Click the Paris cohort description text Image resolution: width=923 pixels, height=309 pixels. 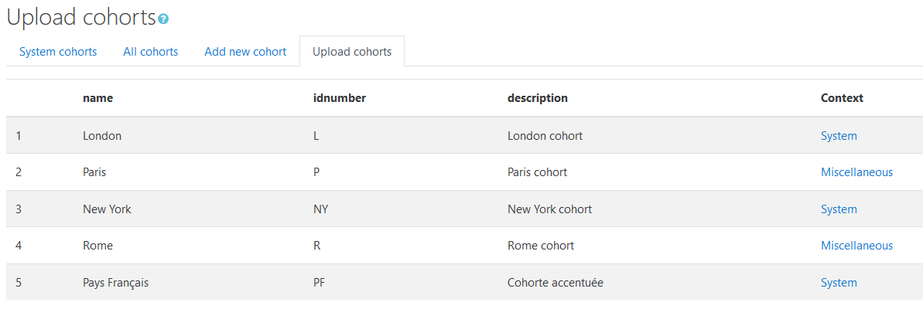pos(537,172)
